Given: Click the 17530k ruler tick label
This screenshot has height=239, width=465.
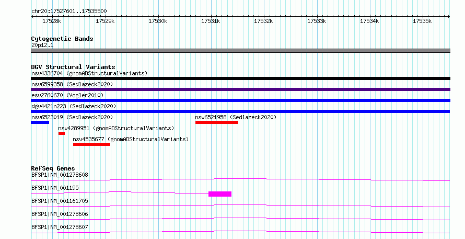Looking at the screenshot, I should pos(158,21).
